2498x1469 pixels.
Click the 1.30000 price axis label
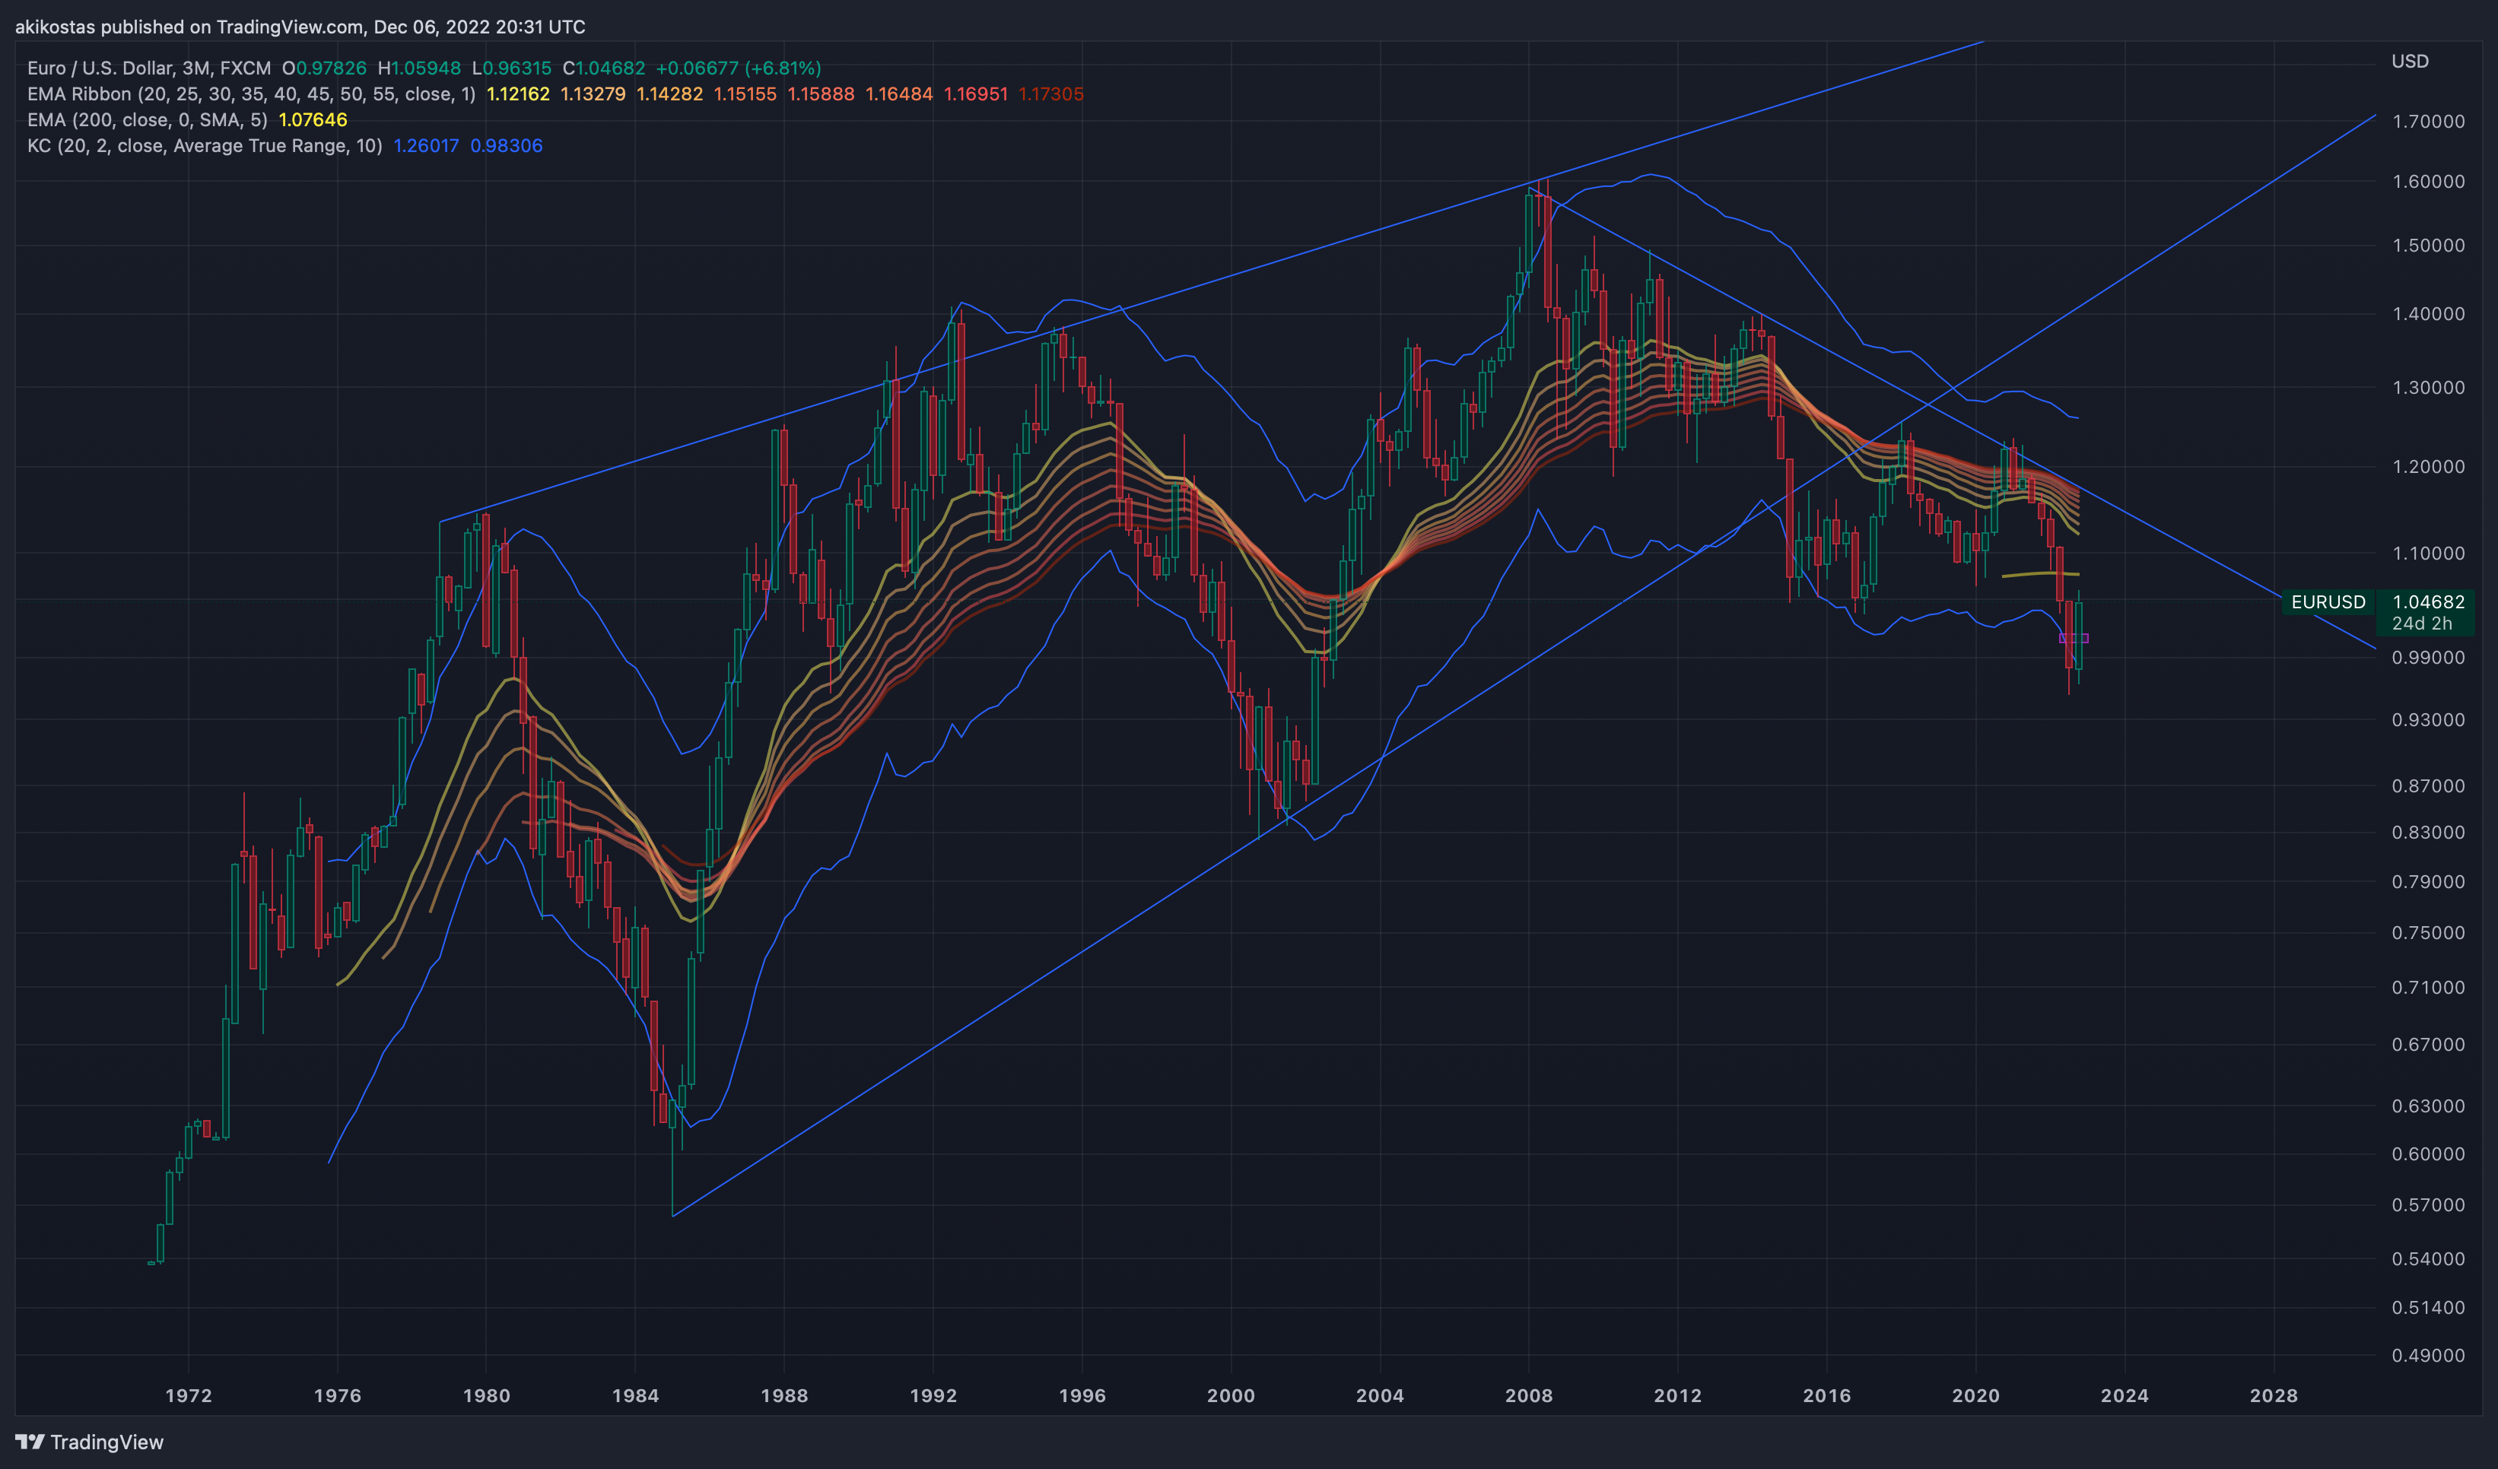point(2429,387)
